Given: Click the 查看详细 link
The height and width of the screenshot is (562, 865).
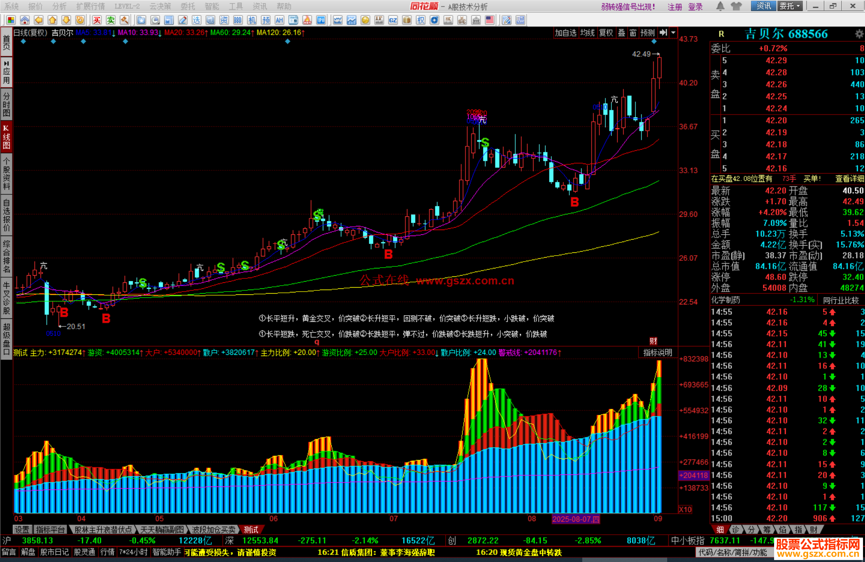Looking at the screenshot, I should (849, 179).
